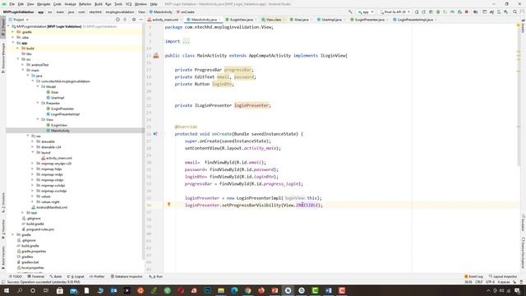Select activity_main.xml under layout folder
The height and width of the screenshot is (296, 526).
(x=59, y=158)
